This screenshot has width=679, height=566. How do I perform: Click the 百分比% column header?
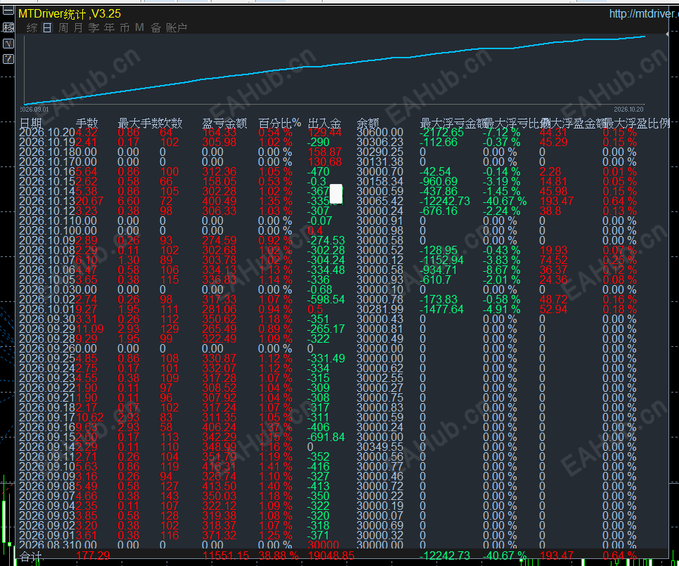(x=280, y=124)
